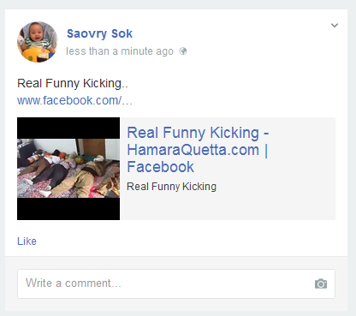
Task: Click the black bar above the video image
Action: (x=68, y=128)
